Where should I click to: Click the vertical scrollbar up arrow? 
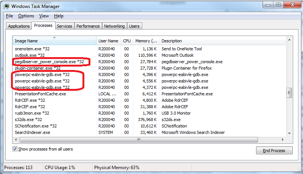(289, 40)
